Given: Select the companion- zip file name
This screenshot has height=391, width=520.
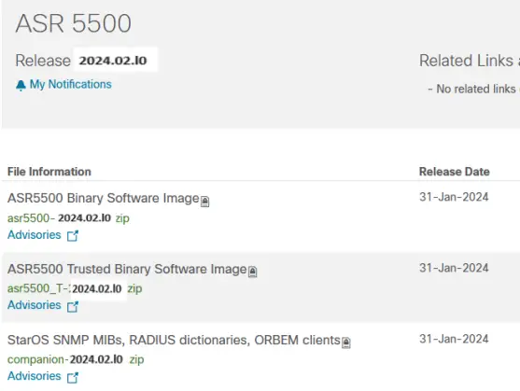Looking at the screenshot, I should point(76,359).
